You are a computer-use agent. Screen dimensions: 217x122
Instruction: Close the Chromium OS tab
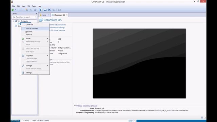pyautogui.click(x=67, y=15)
